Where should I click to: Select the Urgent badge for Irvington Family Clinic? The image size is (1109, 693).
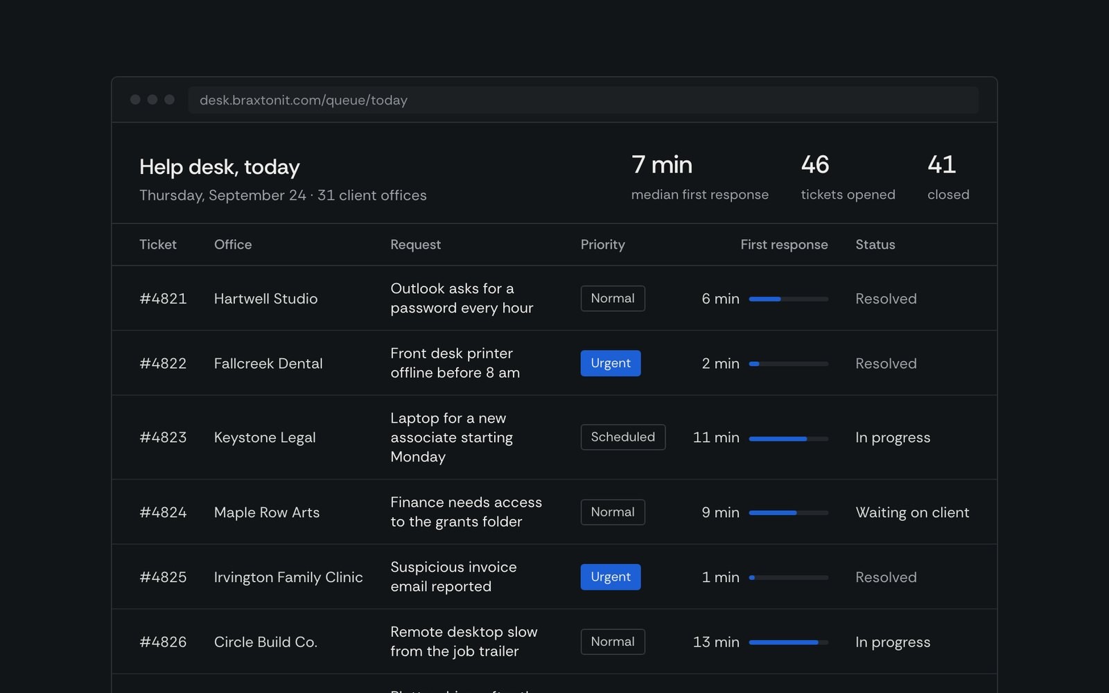tap(611, 577)
